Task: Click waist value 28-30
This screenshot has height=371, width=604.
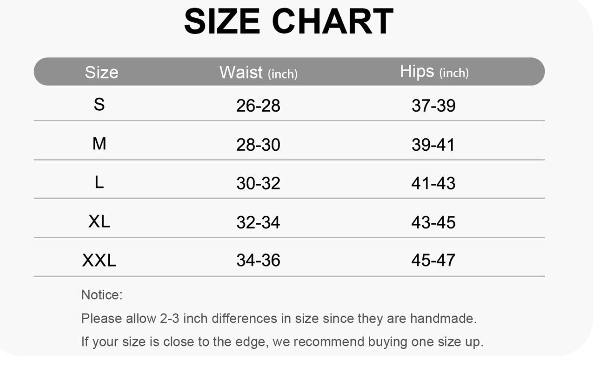Action: coord(258,145)
